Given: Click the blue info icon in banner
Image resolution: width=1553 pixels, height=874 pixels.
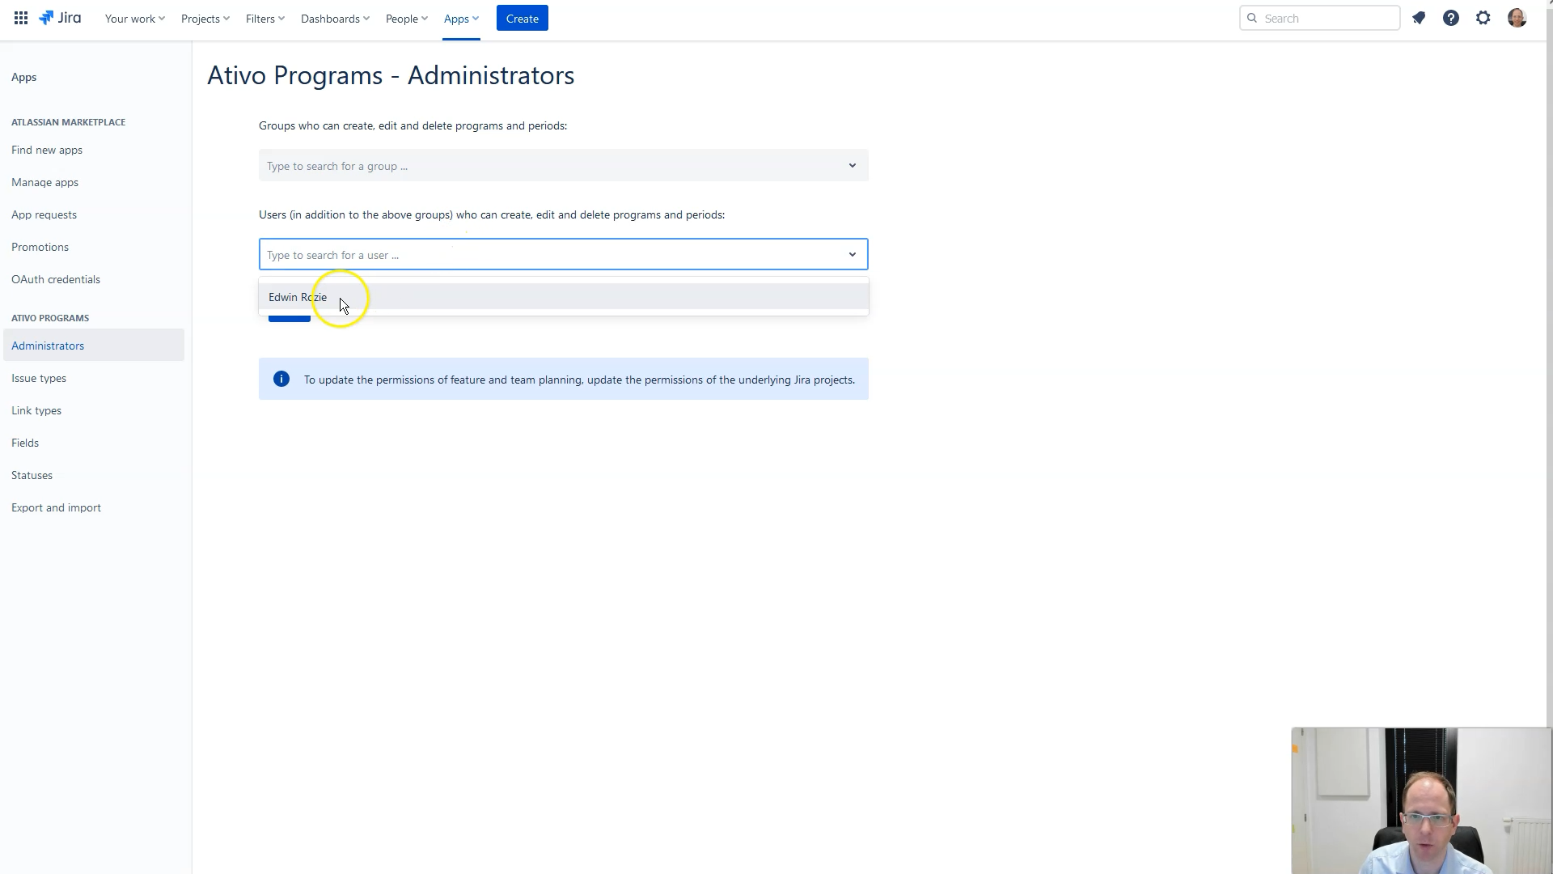Looking at the screenshot, I should (x=281, y=379).
